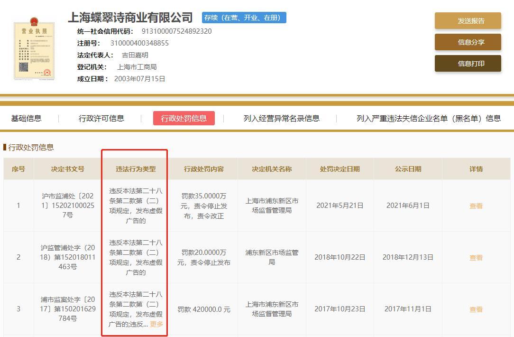Click the 决定书文号 column header
This screenshot has height=337, width=514.
(x=67, y=168)
